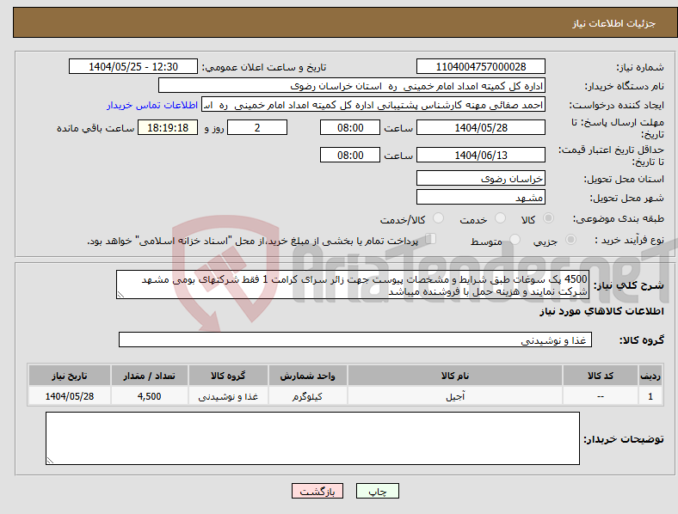Image resolution: width=678 pixels, height=514 pixels.
Task: Click the شرح کلی نیاز description textarea
Action: pyautogui.click(x=353, y=285)
